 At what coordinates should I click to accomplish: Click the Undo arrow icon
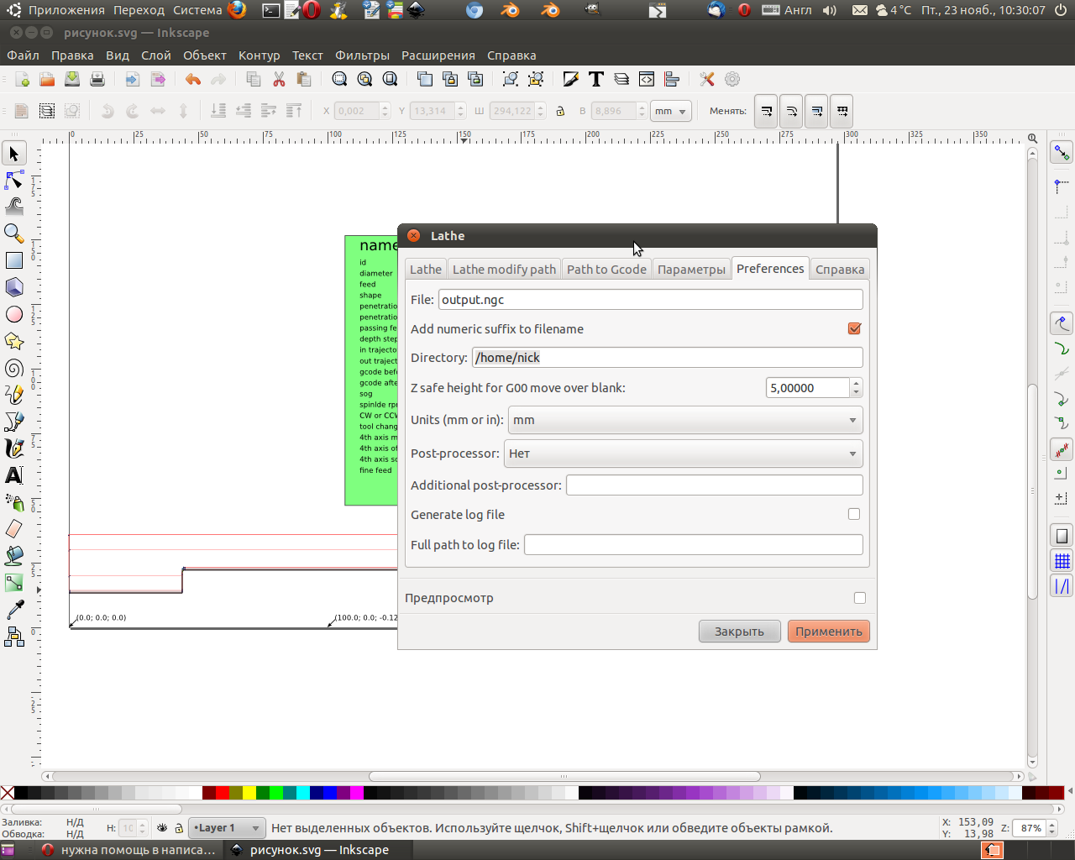pyautogui.click(x=193, y=79)
